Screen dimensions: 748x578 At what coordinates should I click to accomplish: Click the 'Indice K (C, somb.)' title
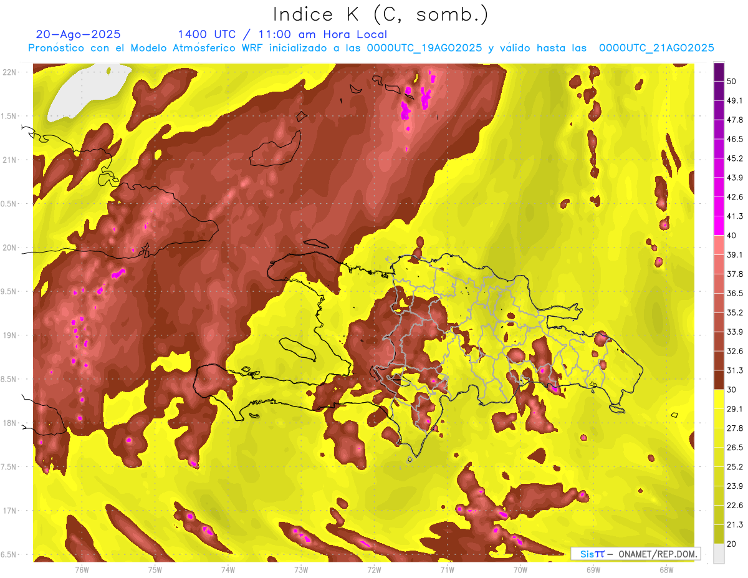tap(380, 15)
